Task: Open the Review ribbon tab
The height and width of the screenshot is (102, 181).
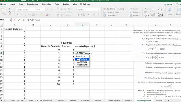Action: pyautogui.click(x=66, y=4)
